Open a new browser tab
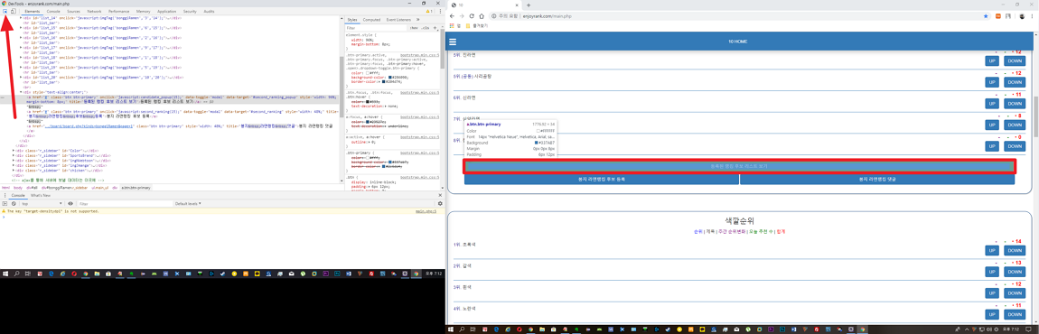This screenshot has height=334, width=1039. (529, 5)
